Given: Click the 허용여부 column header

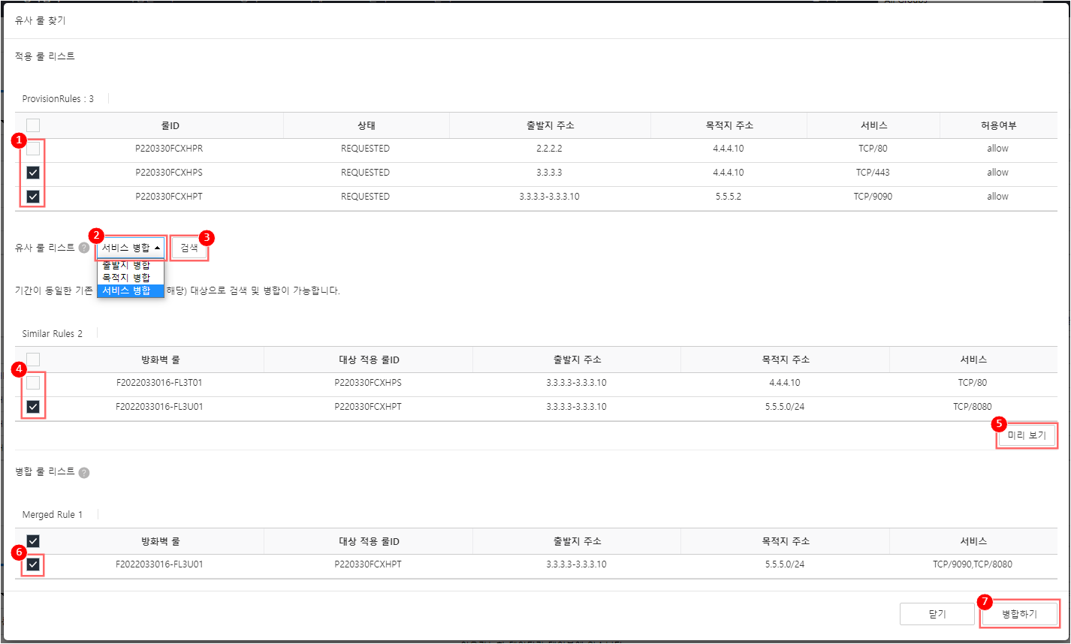Looking at the screenshot, I should (998, 125).
